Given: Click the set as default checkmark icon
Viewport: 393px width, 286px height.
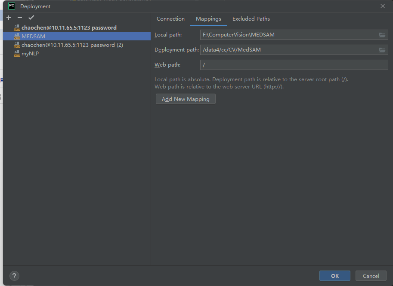Looking at the screenshot, I should pos(31,18).
